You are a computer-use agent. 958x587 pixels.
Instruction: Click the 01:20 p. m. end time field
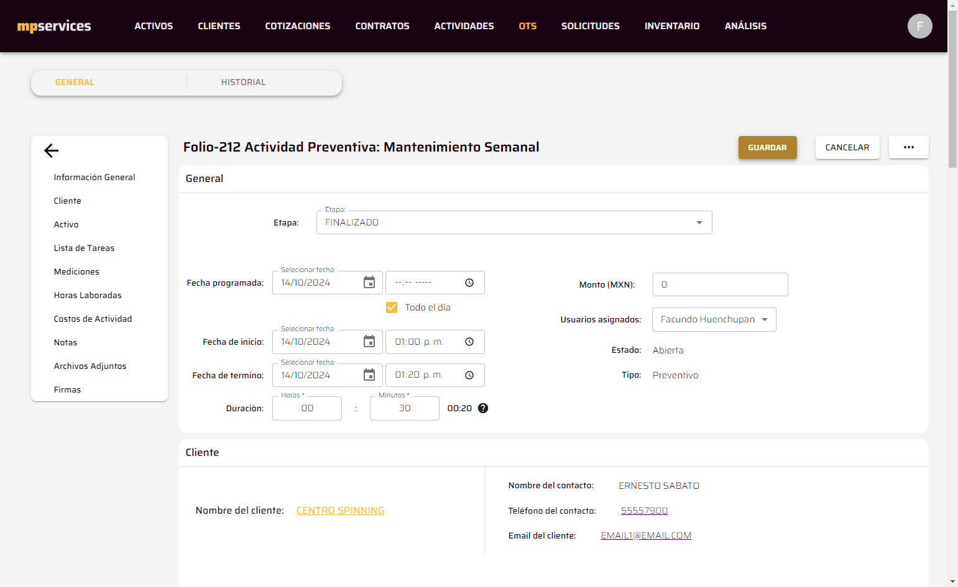[435, 375]
